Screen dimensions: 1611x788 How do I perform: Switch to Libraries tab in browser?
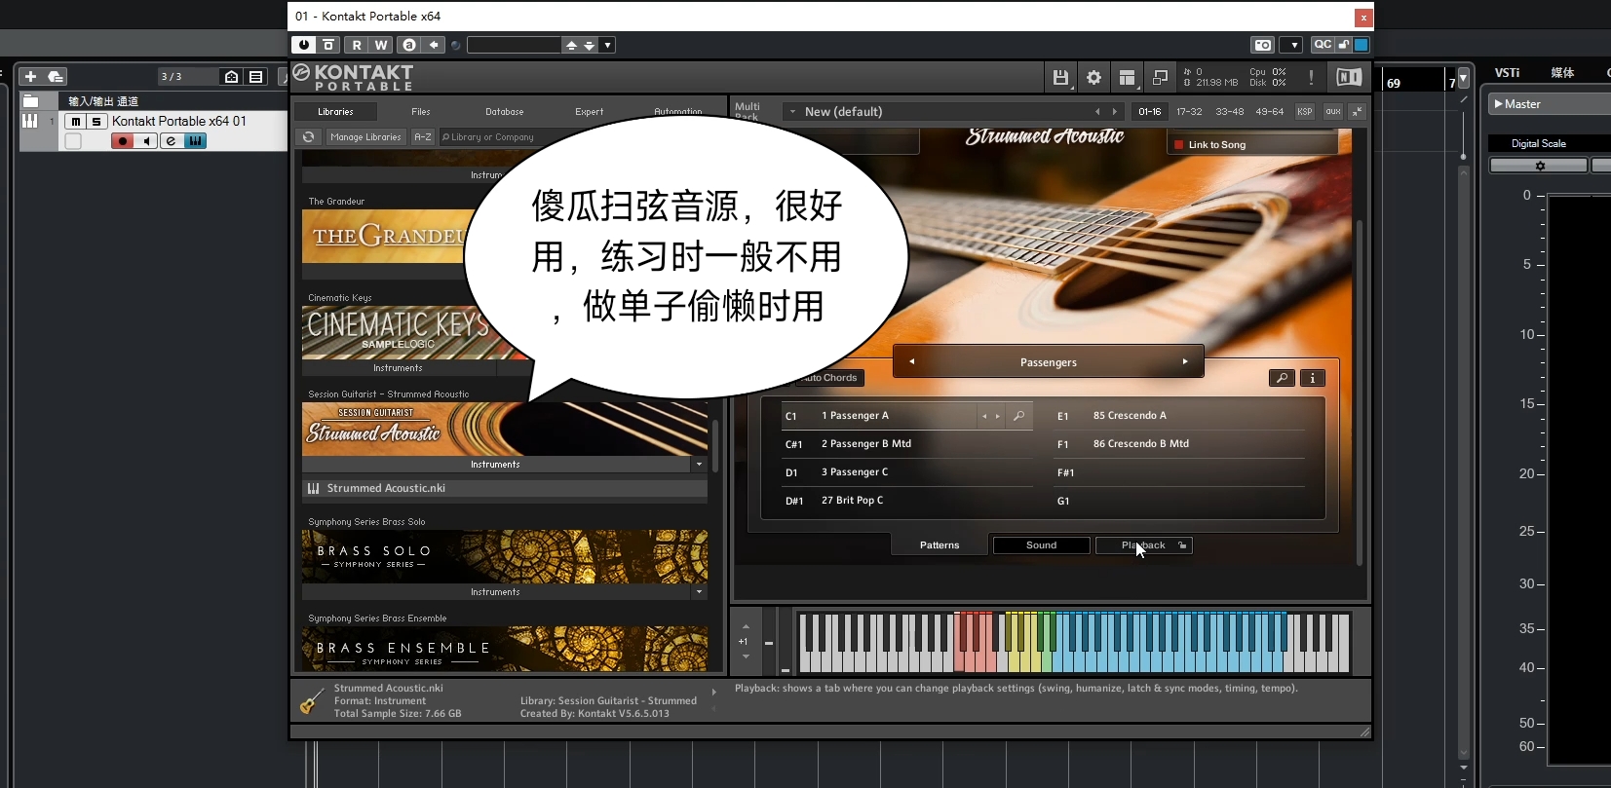[335, 112]
